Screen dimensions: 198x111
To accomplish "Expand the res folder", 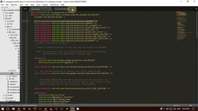I will coord(9,71).
